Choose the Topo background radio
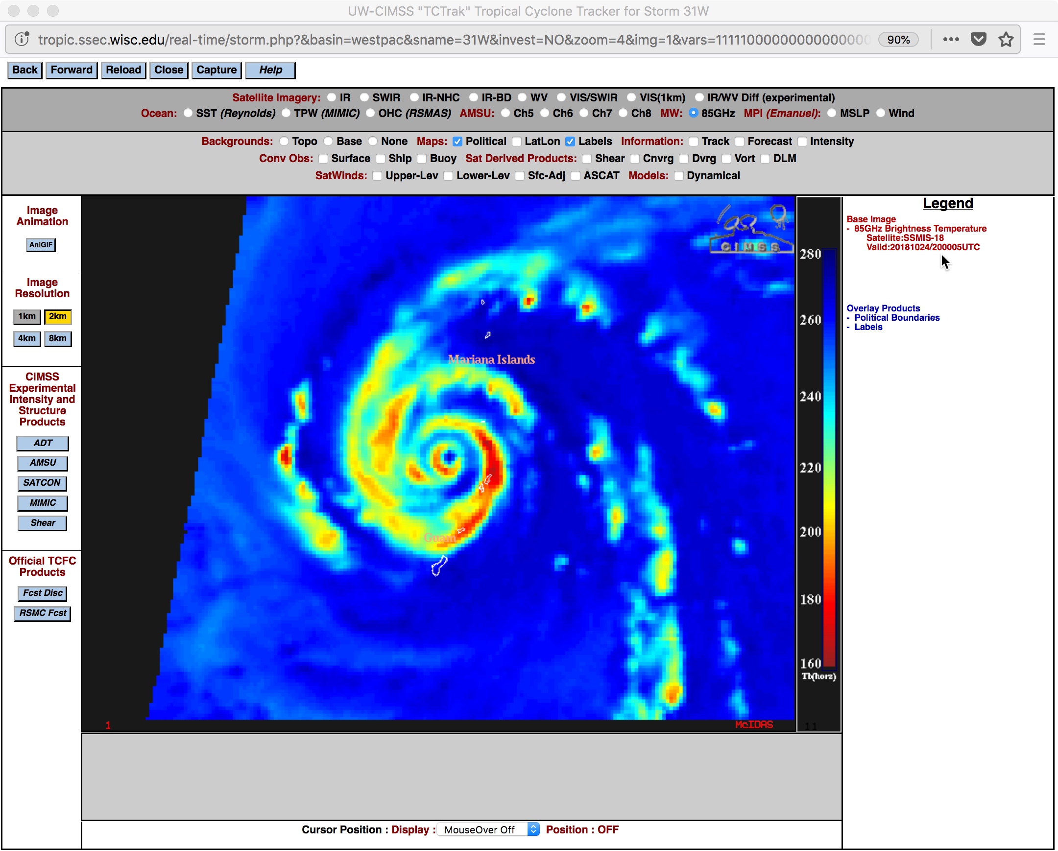The image size is (1058, 851). [284, 141]
